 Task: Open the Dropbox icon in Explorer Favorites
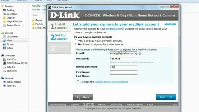4,18
